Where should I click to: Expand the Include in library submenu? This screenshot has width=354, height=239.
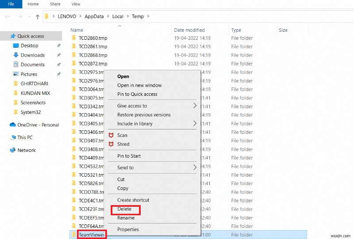pyautogui.click(x=152, y=124)
